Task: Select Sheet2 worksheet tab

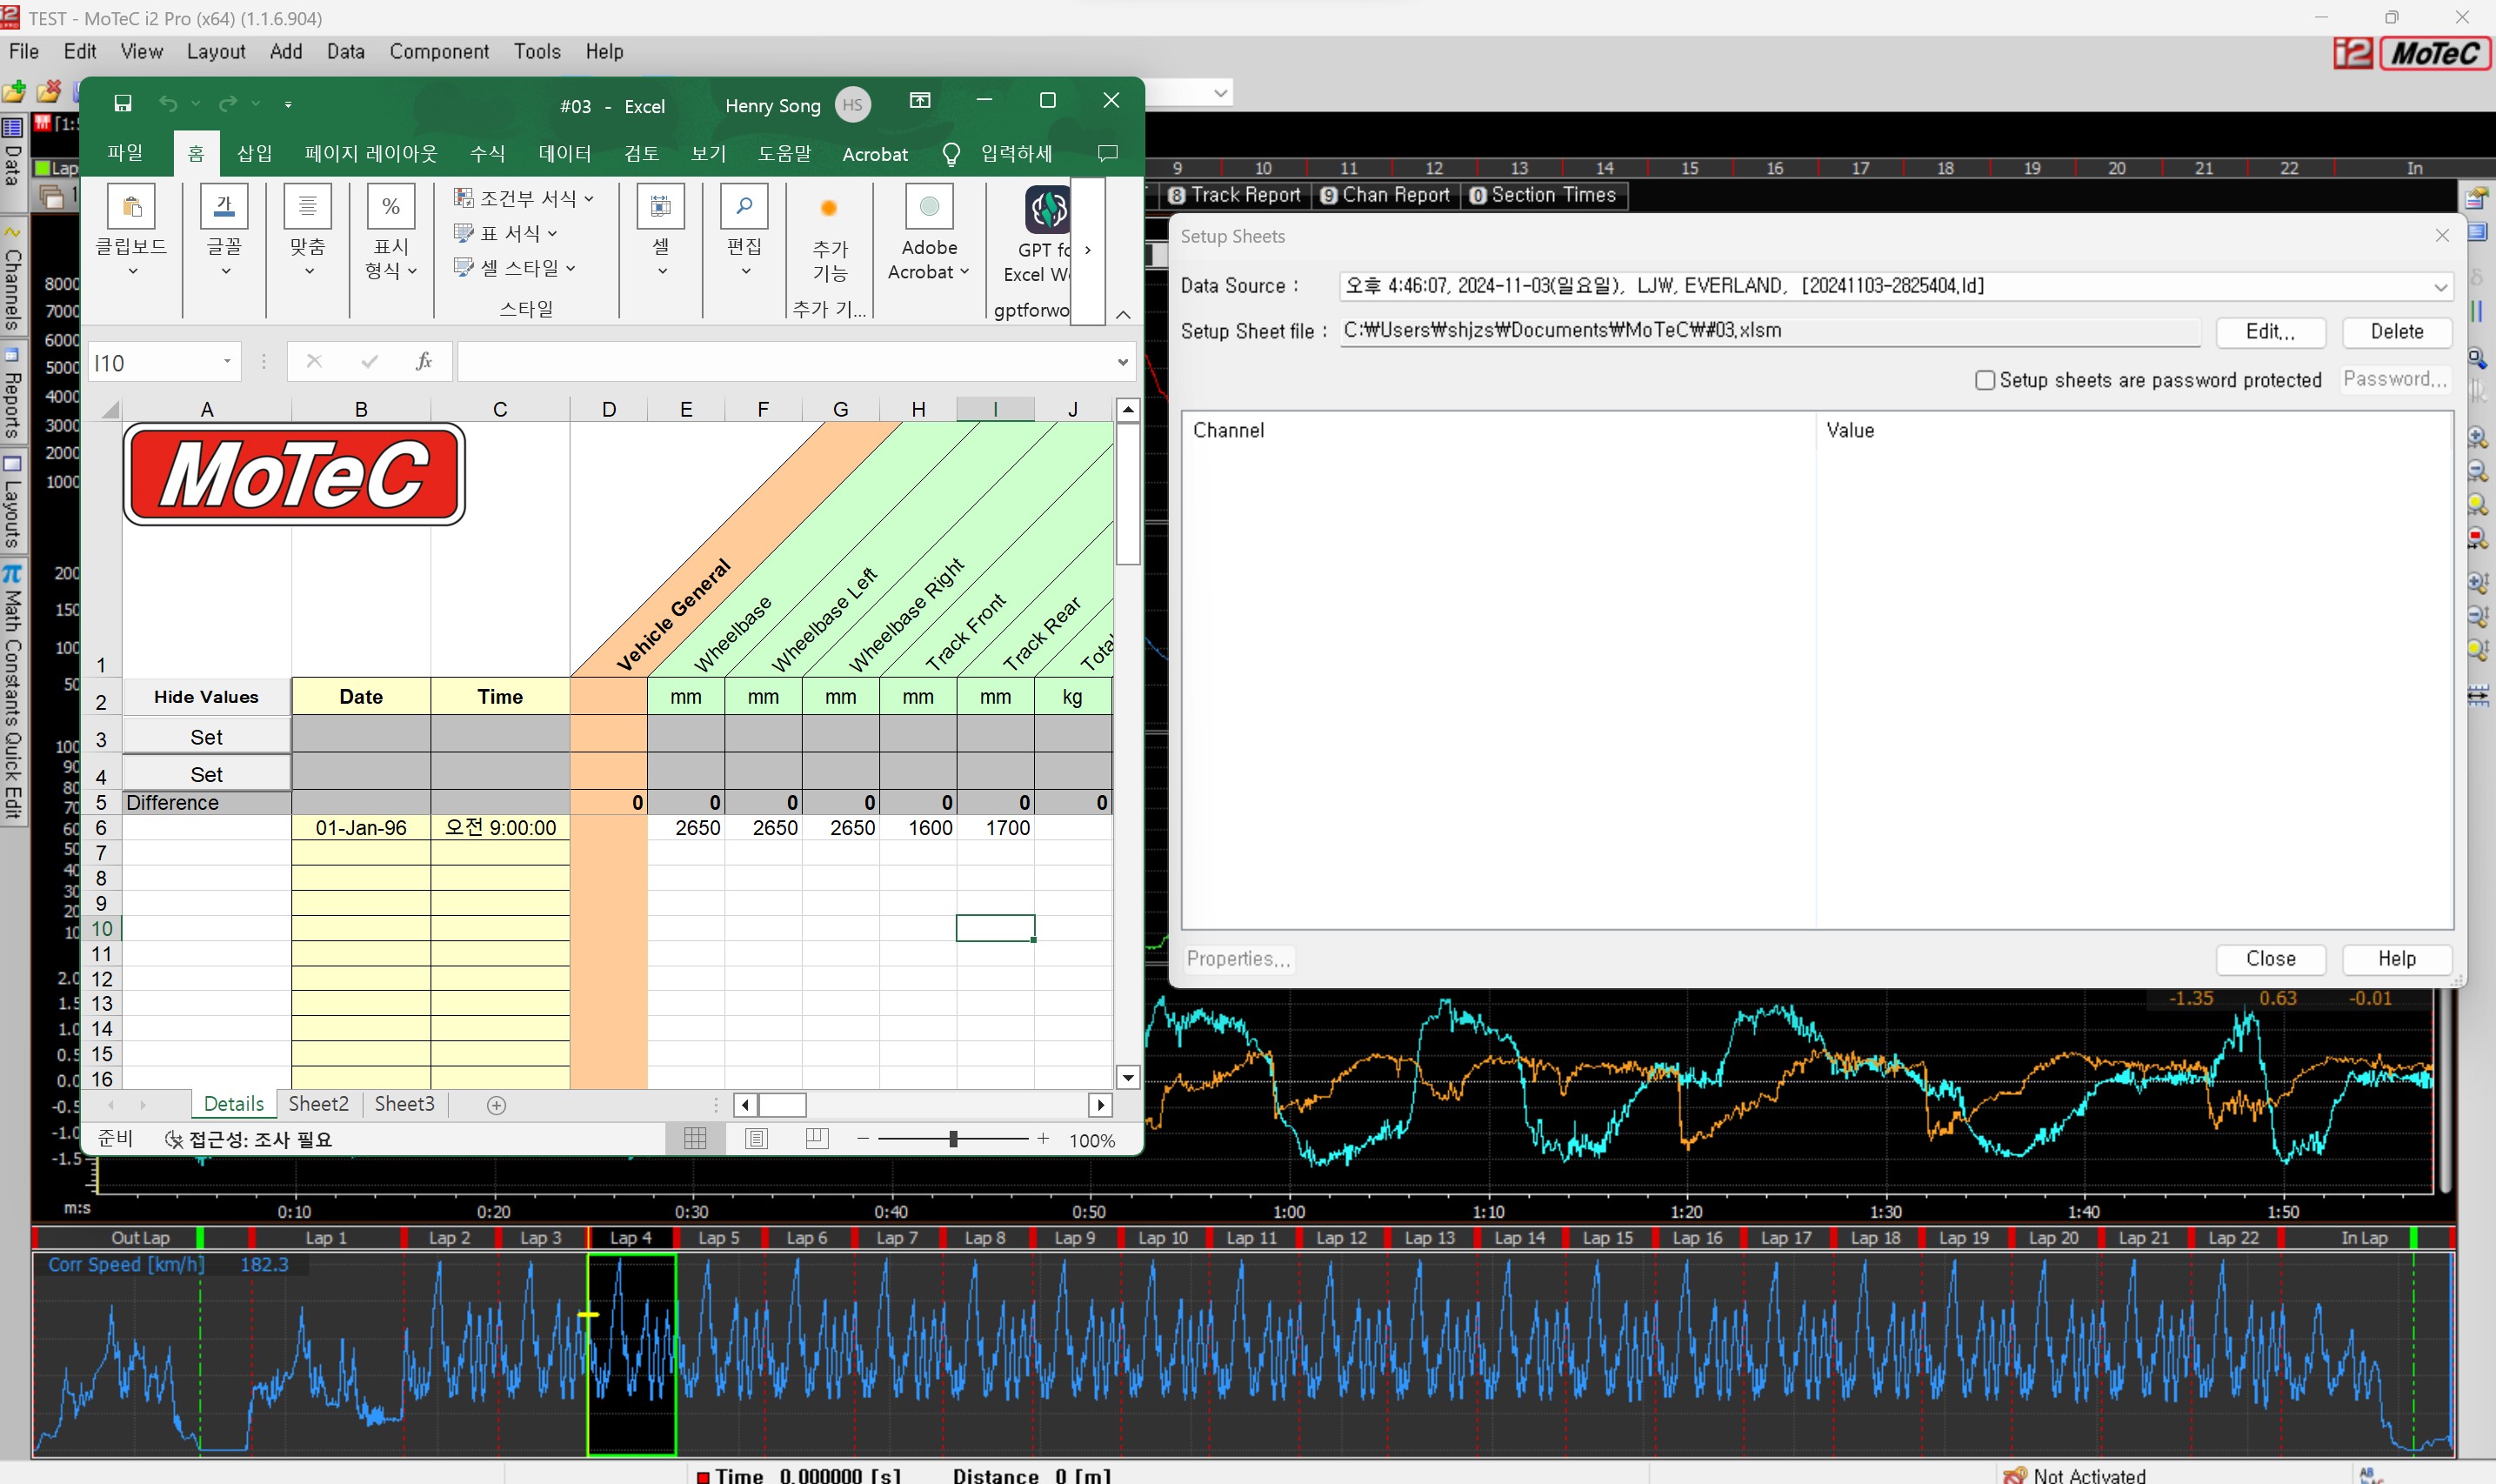Action: point(318,1103)
